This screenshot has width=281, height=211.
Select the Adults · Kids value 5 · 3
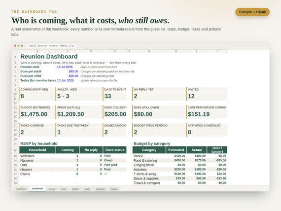point(63,96)
